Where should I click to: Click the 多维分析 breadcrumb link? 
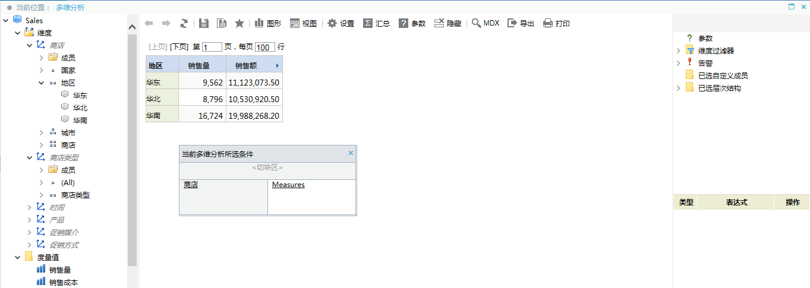(x=70, y=7)
